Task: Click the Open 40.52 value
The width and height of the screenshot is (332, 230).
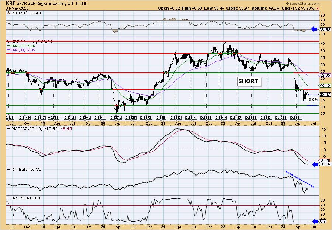Action: pos(169,8)
